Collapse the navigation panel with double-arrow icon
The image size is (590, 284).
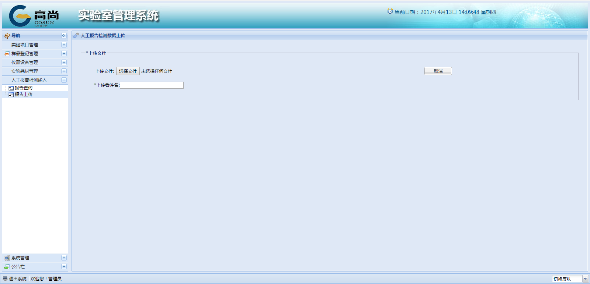[64, 36]
